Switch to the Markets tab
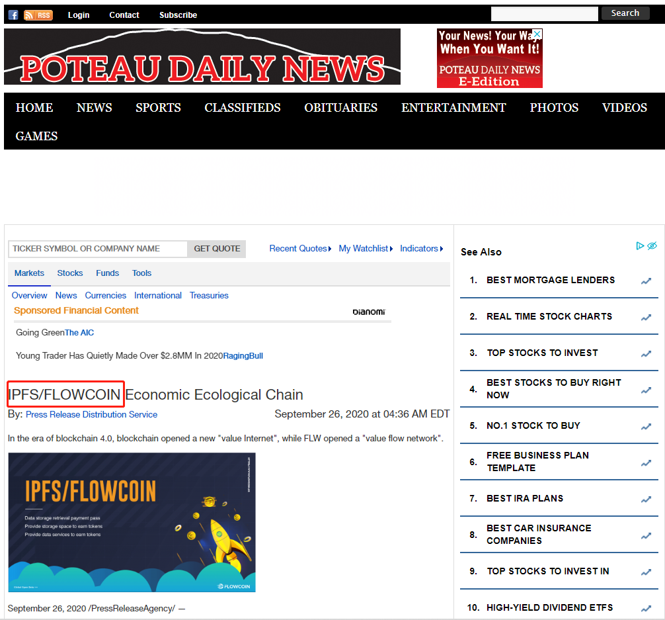The width and height of the screenshot is (665, 620). click(29, 273)
